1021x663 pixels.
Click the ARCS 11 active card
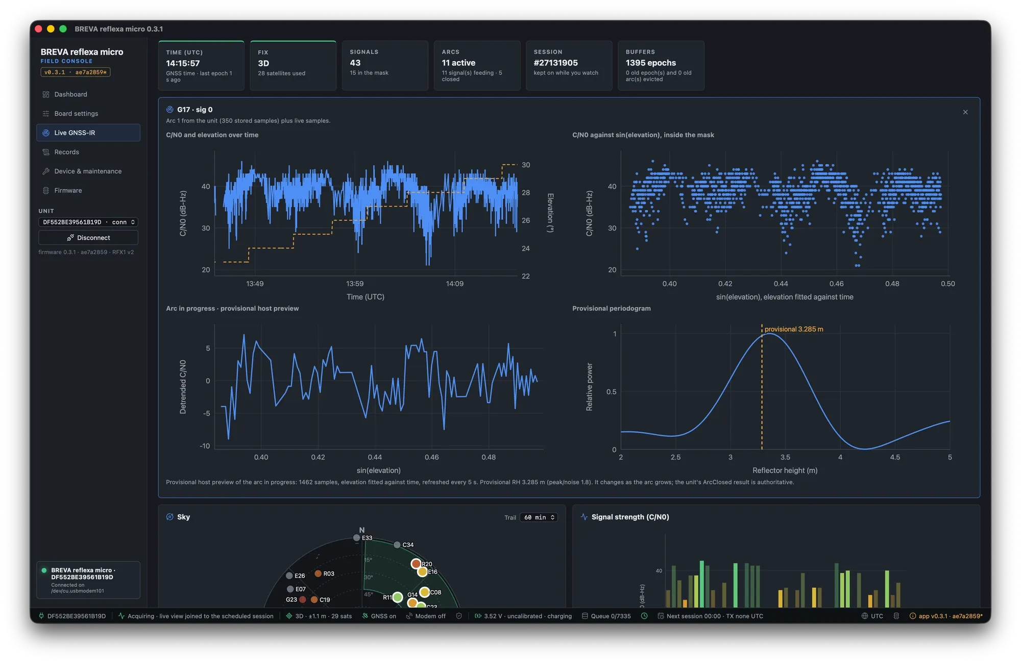[477, 66]
